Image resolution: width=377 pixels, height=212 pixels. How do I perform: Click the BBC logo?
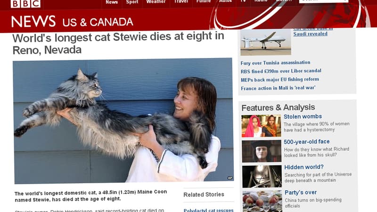25,3
